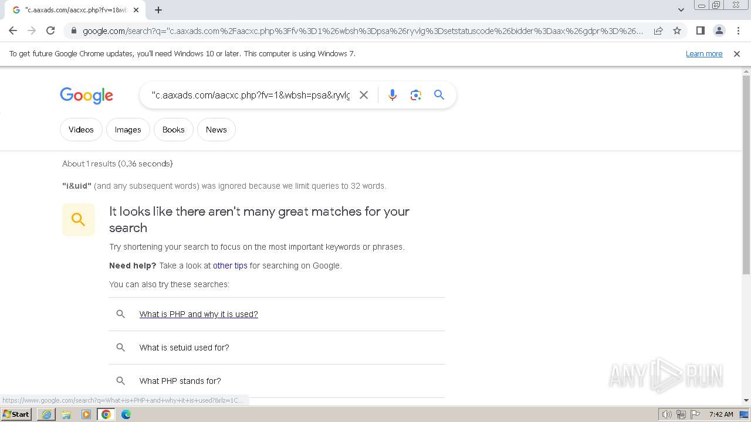Open the other tips link

pyautogui.click(x=230, y=266)
